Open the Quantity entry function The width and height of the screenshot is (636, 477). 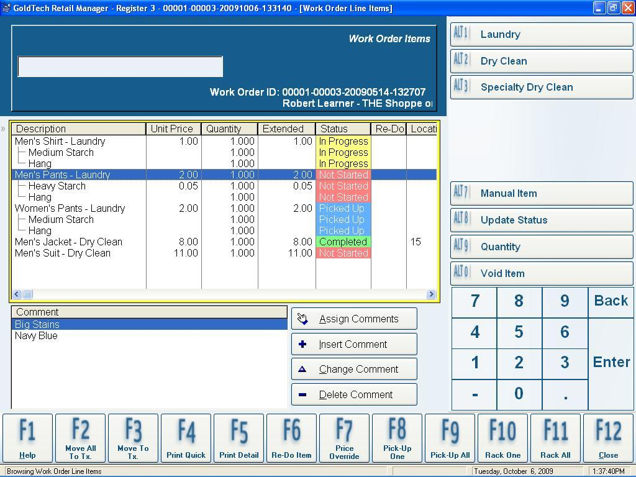coord(540,247)
